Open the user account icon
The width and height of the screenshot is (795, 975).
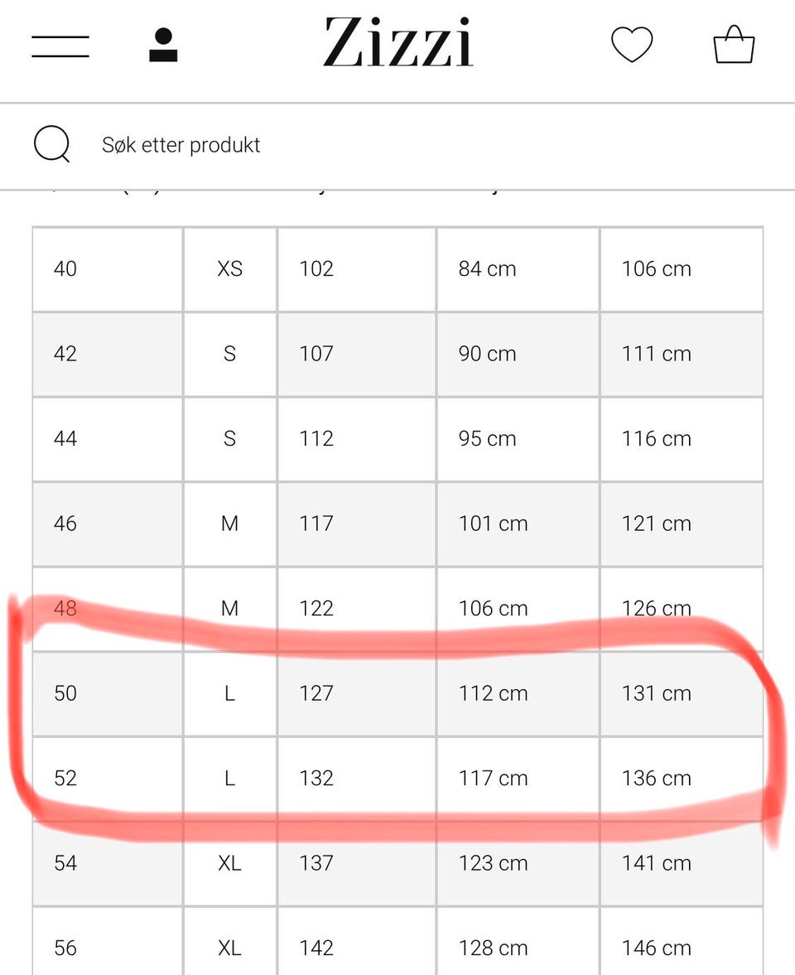pyautogui.click(x=163, y=46)
